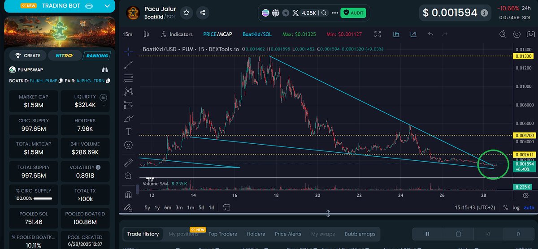
Task: Click volatility info icon
Action: [98, 167]
